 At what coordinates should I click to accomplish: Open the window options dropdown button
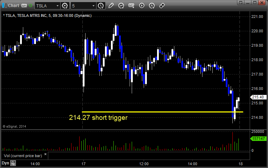click(x=241, y=2)
